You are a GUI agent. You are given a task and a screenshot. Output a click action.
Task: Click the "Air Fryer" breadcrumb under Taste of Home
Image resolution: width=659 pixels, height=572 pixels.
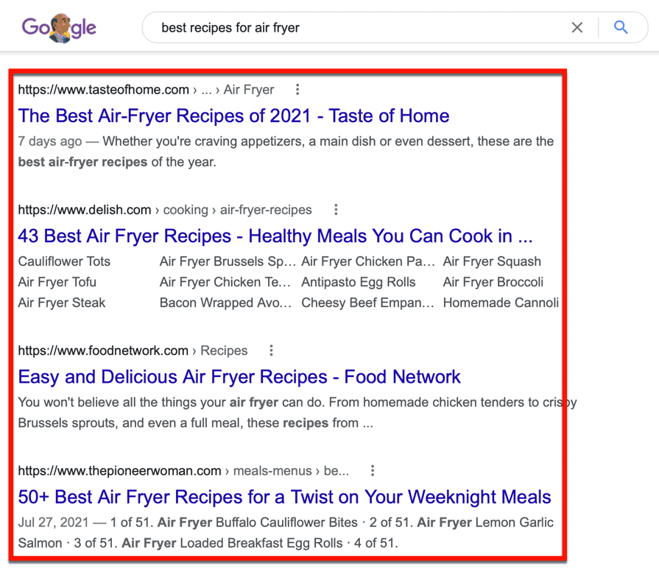click(249, 89)
